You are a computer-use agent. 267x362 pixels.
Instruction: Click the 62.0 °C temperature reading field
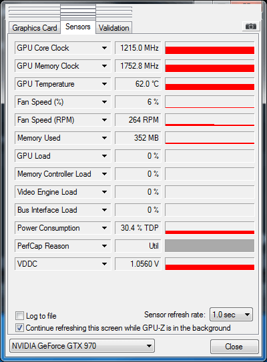tap(138, 84)
